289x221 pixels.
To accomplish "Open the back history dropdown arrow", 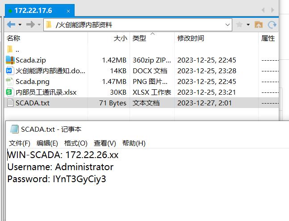I will point(19,25).
